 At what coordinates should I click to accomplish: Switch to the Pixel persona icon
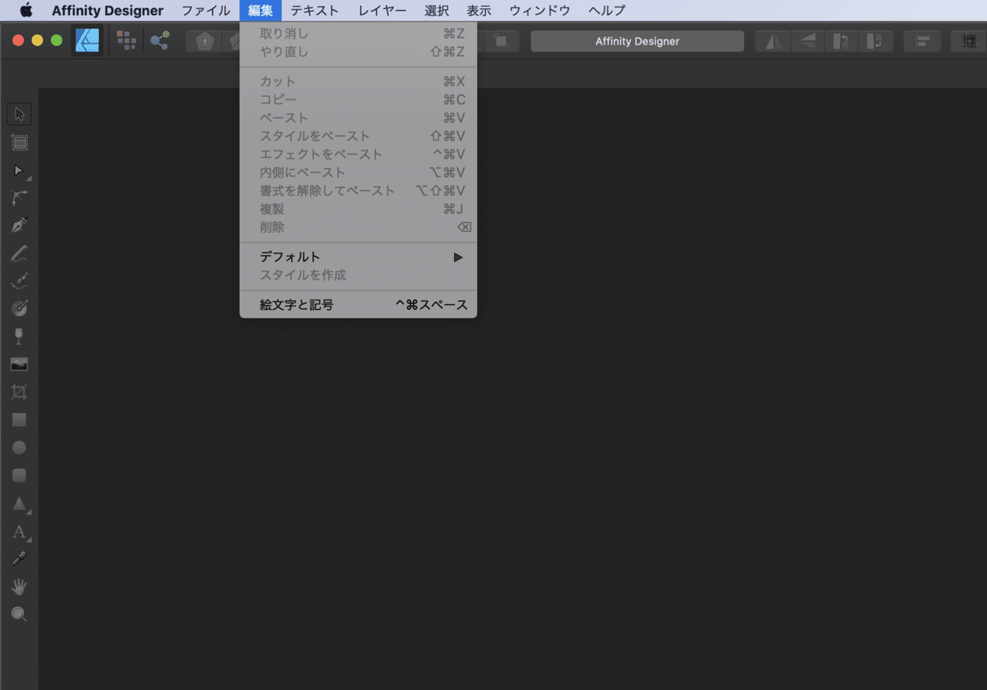tap(126, 39)
